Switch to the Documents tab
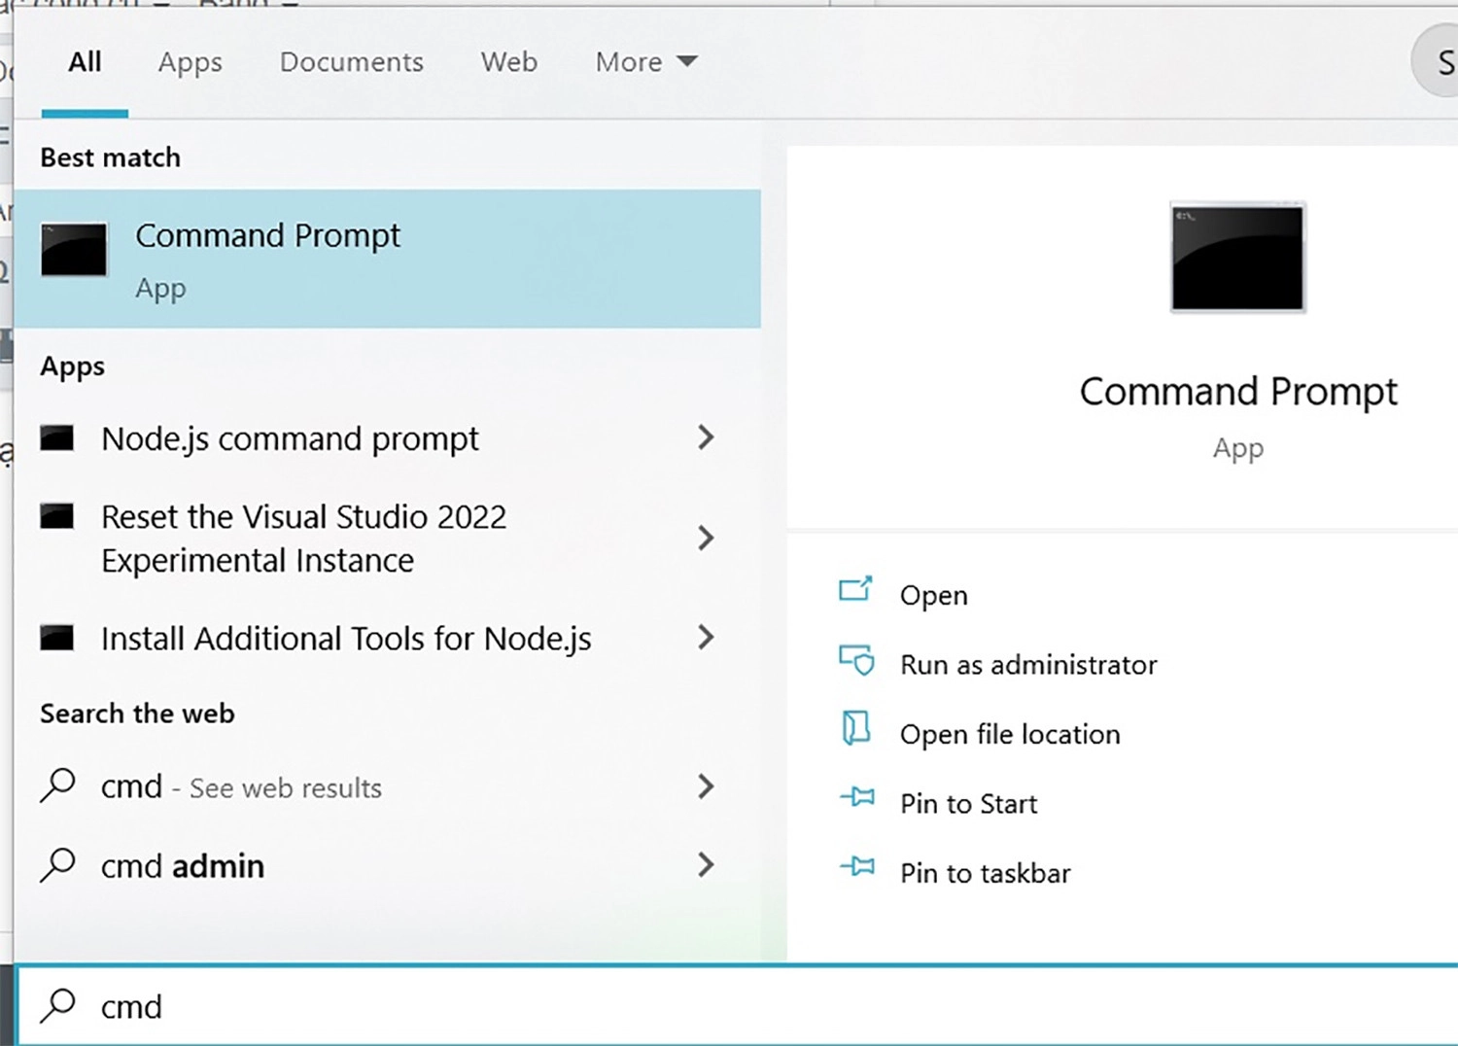 click(352, 62)
